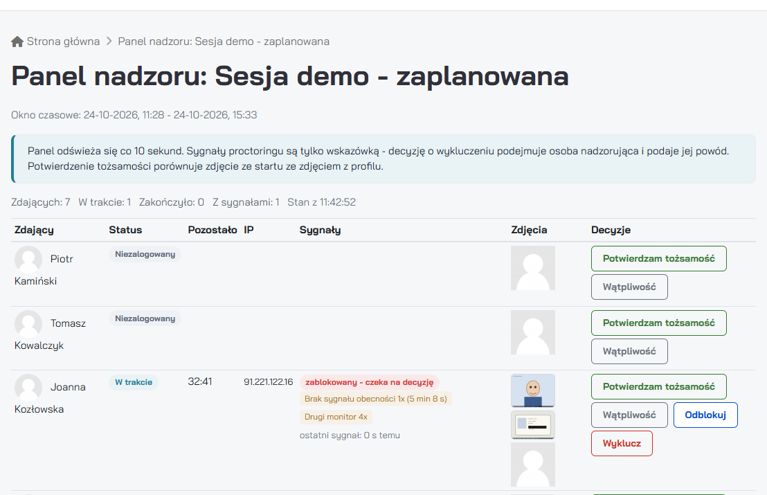This screenshot has height=495, width=767.
Task: Open Tomasz Kowalczyk's placeholder photo
Action: tap(533, 332)
